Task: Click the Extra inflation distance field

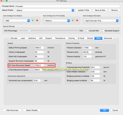Action: coord(95,72)
